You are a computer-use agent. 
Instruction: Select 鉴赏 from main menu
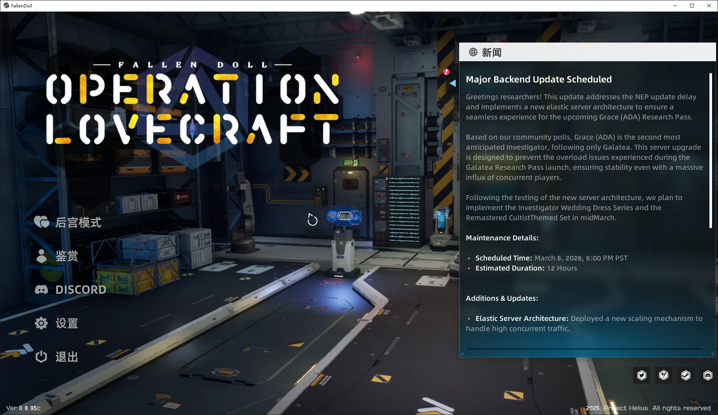point(67,256)
